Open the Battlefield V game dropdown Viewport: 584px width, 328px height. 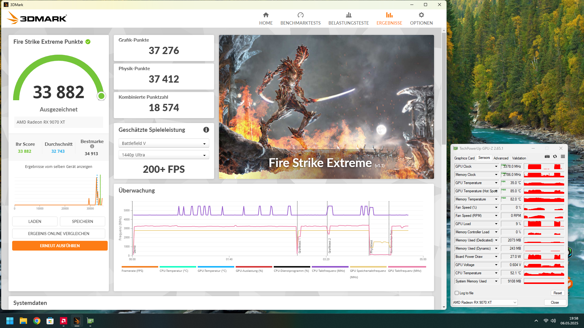click(x=164, y=143)
